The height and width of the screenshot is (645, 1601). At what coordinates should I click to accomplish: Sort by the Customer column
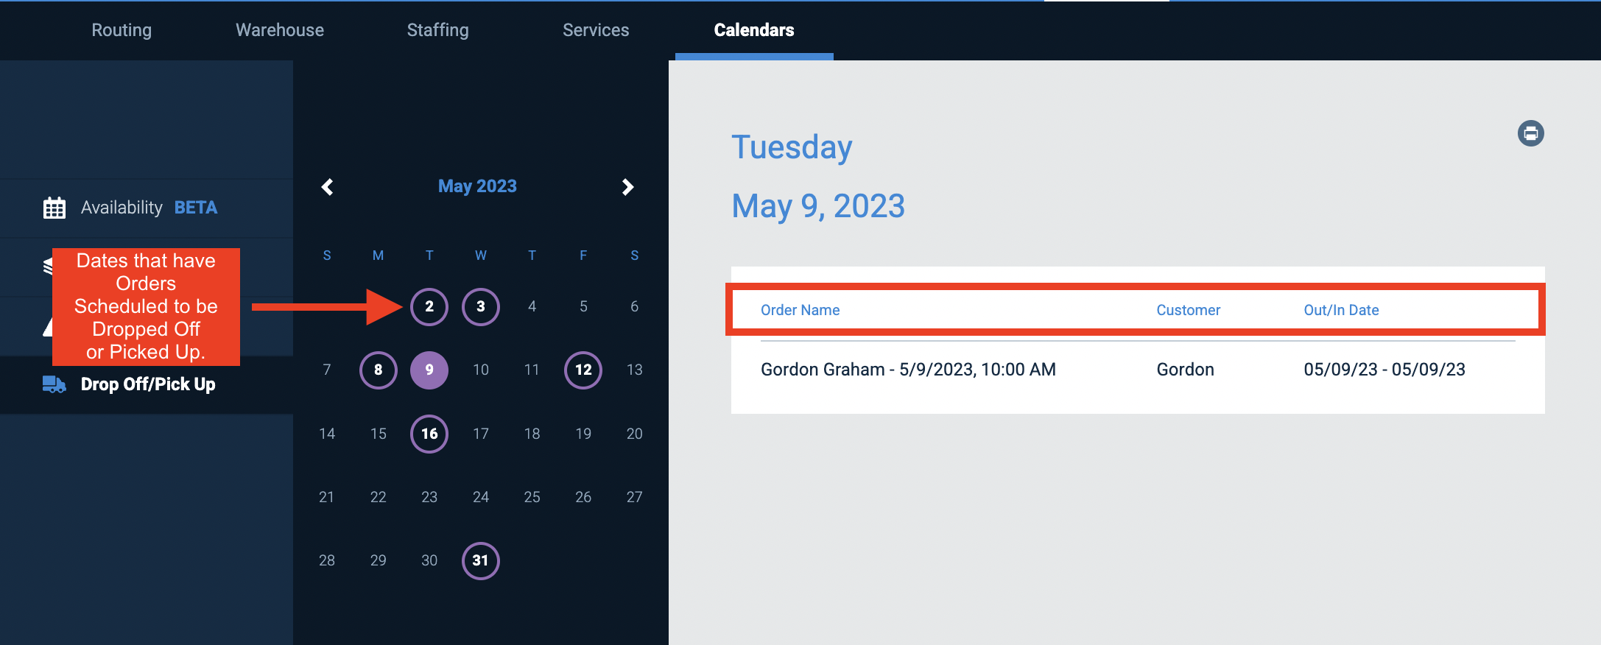[x=1188, y=309]
